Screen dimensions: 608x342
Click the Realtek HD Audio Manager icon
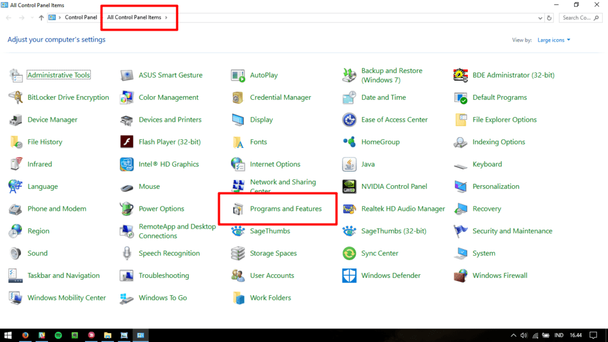coord(349,209)
